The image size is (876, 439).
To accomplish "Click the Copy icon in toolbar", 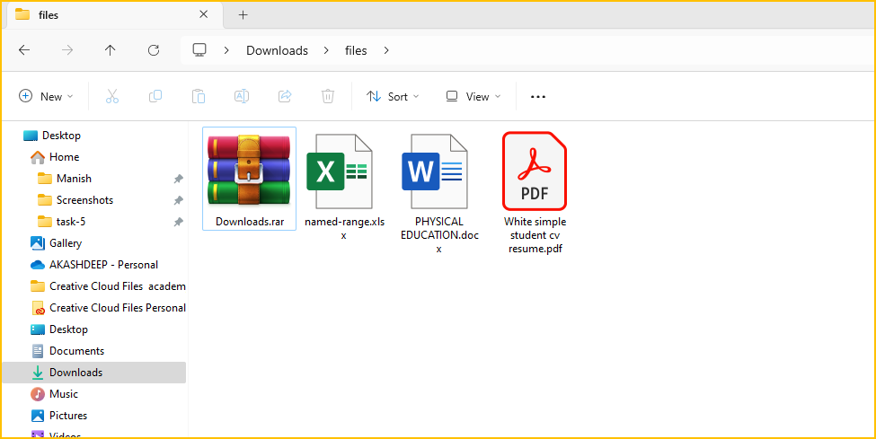I will (x=155, y=96).
